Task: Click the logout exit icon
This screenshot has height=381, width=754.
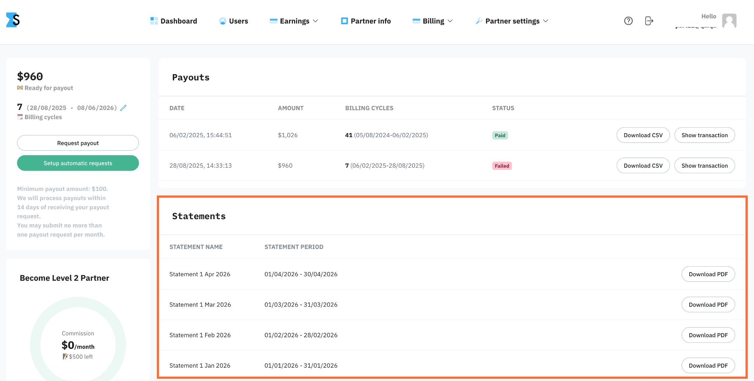Action: 649,21
